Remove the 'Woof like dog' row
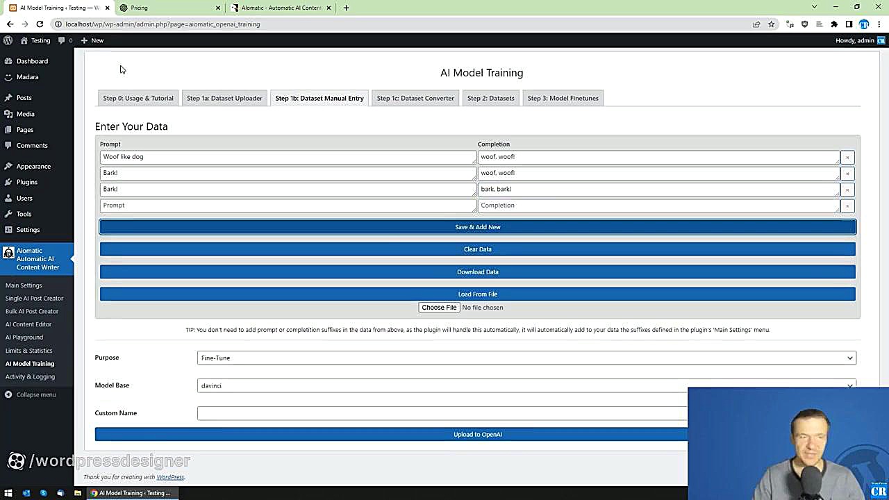The height and width of the screenshot is (500, 889). tap(847, 158)
